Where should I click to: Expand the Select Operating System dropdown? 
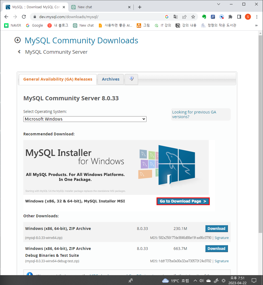[85, 119]
